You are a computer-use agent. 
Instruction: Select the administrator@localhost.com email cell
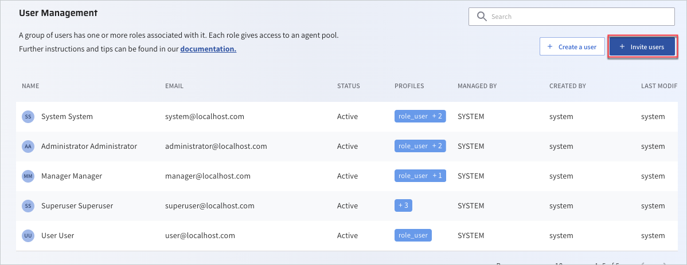(216, 147)
